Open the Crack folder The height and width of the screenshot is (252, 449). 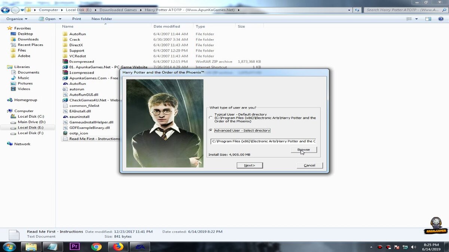tap(74, 40)
